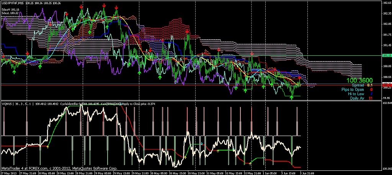The image size is (392, 175).
Task: Click the 102.65 value on the price scale
Action: click(x=387, y=3)
